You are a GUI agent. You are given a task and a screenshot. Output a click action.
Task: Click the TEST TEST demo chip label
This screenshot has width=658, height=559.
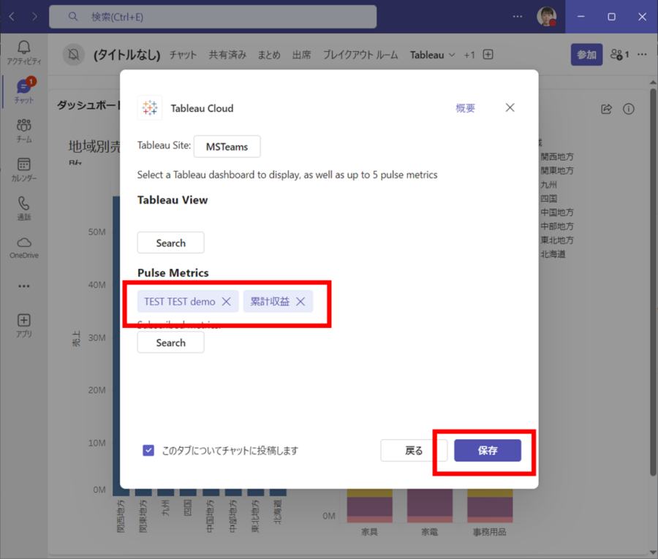pos(180,302)
